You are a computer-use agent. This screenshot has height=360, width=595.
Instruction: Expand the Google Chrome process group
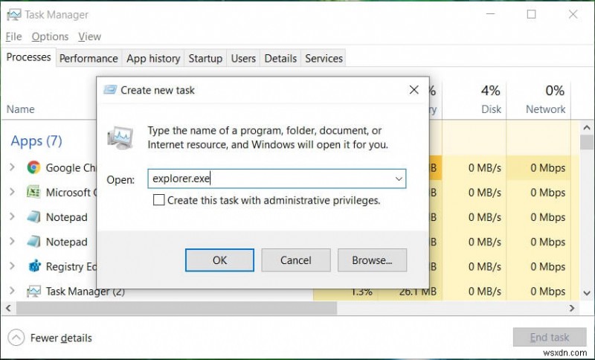click(12, 167)
